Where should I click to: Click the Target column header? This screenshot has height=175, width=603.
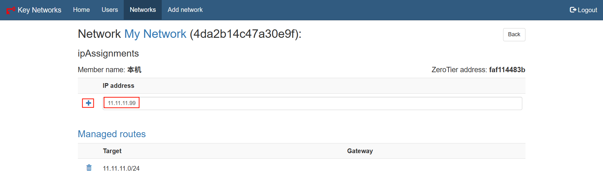(x=112, y=151)
